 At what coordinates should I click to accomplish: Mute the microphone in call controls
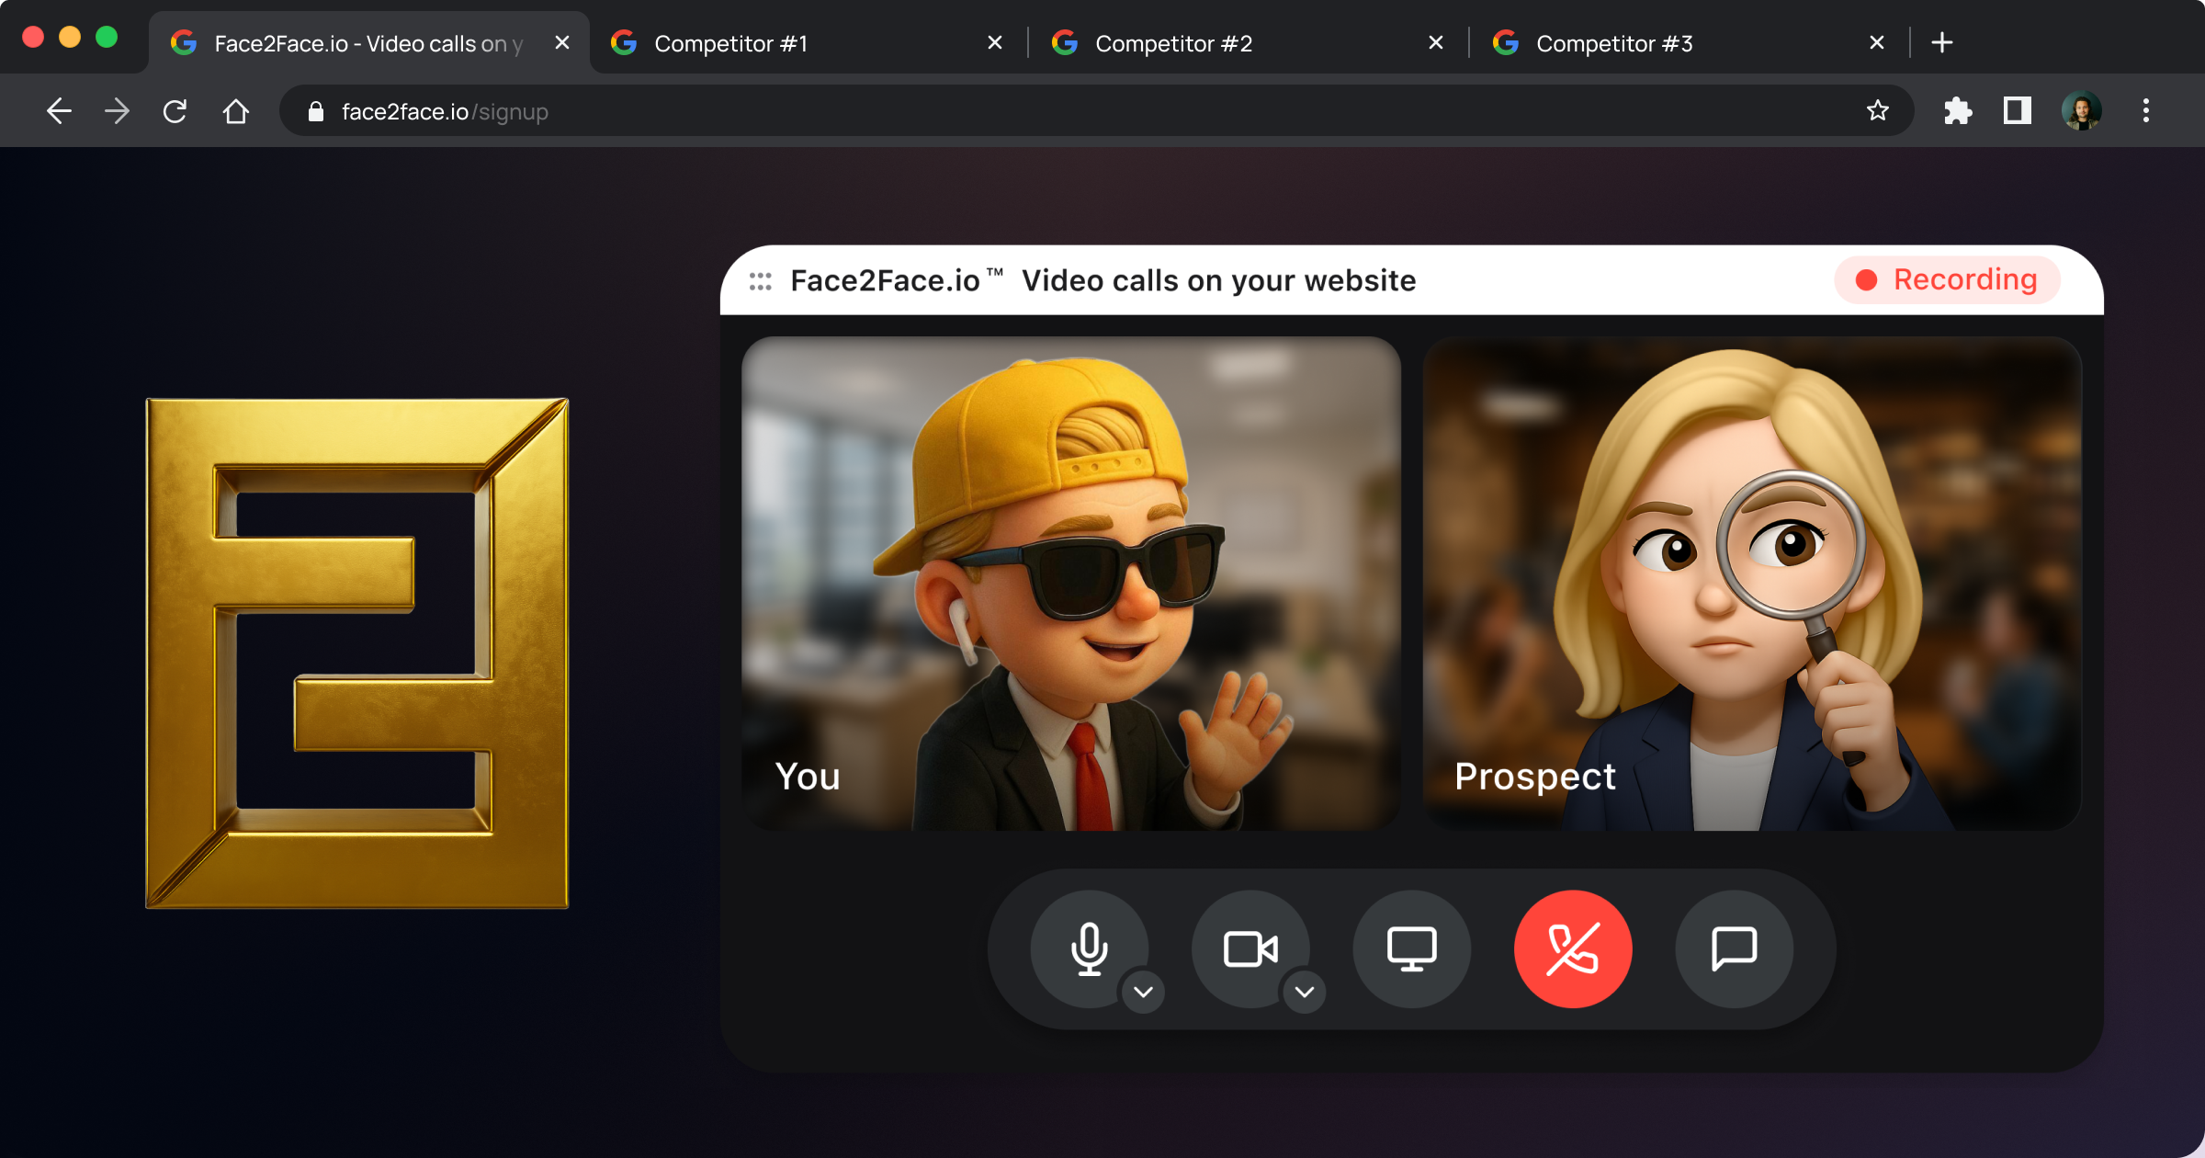(x=1089, y=948)
